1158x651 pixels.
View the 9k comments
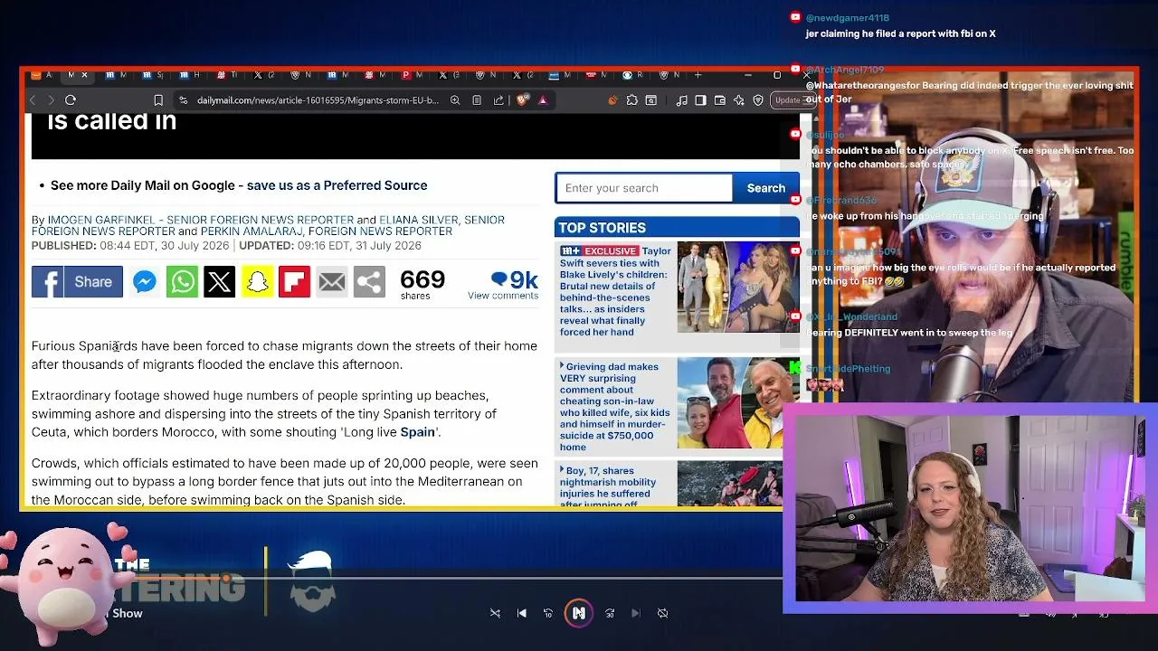coord(503,285)
